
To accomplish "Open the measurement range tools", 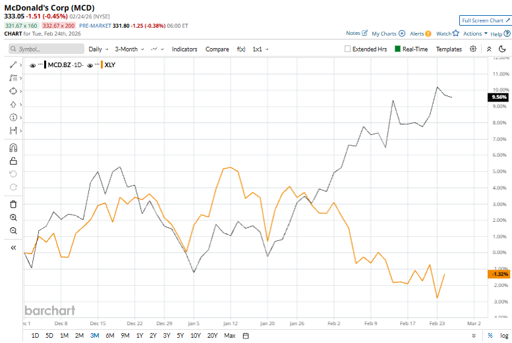I will tap(13, 130).
